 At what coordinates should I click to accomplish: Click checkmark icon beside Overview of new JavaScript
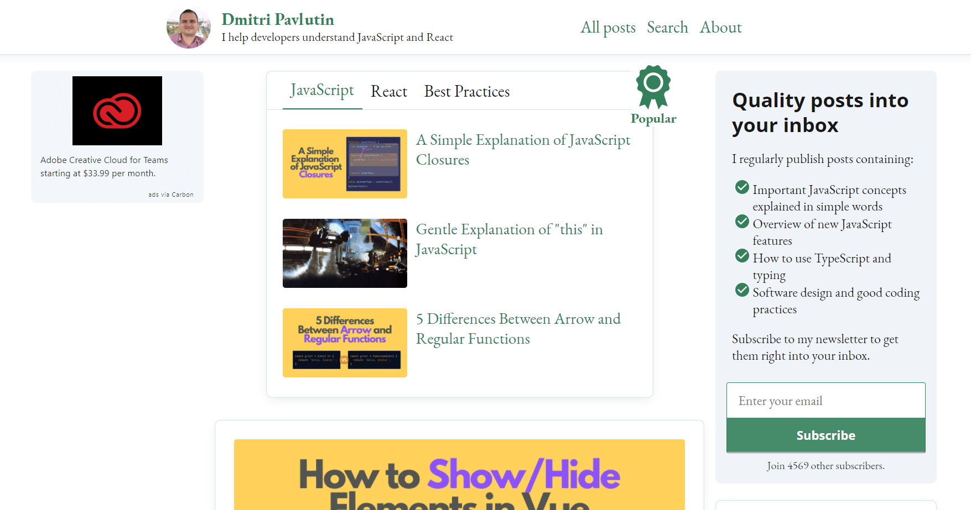click(742, 222)
